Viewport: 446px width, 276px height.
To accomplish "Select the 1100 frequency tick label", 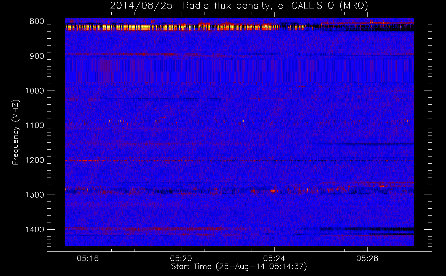I will (34, 126).
